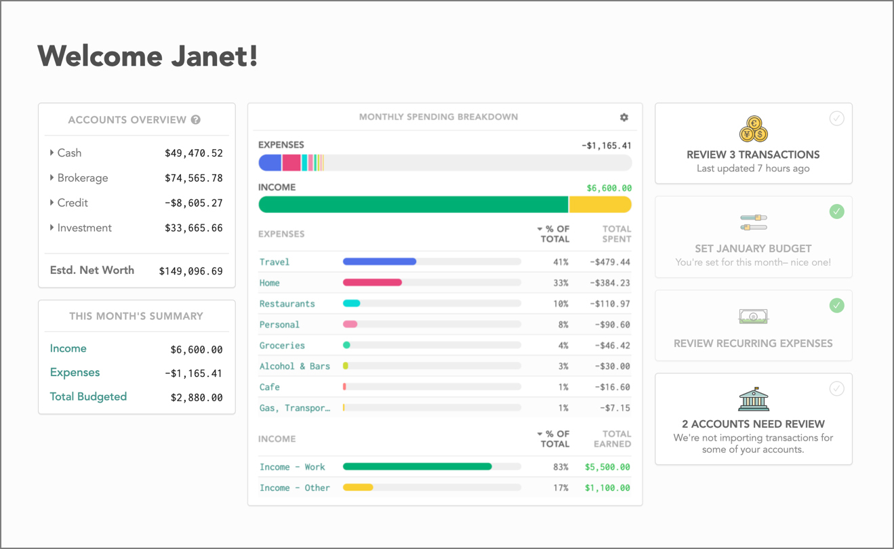The height and width of the screenshot is (549, 894).
Task: Open Monthly Spending Breakdown settings gear
Action: point(624,117)
